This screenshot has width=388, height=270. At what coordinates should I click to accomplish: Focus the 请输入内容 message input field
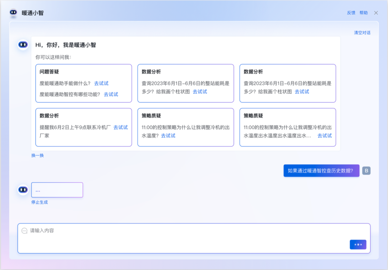point(194,238)
